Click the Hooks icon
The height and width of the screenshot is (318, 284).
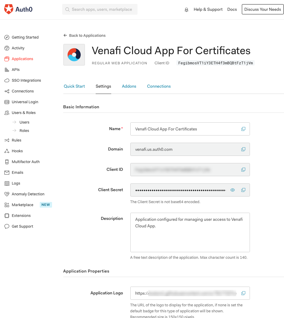[7, 151]
